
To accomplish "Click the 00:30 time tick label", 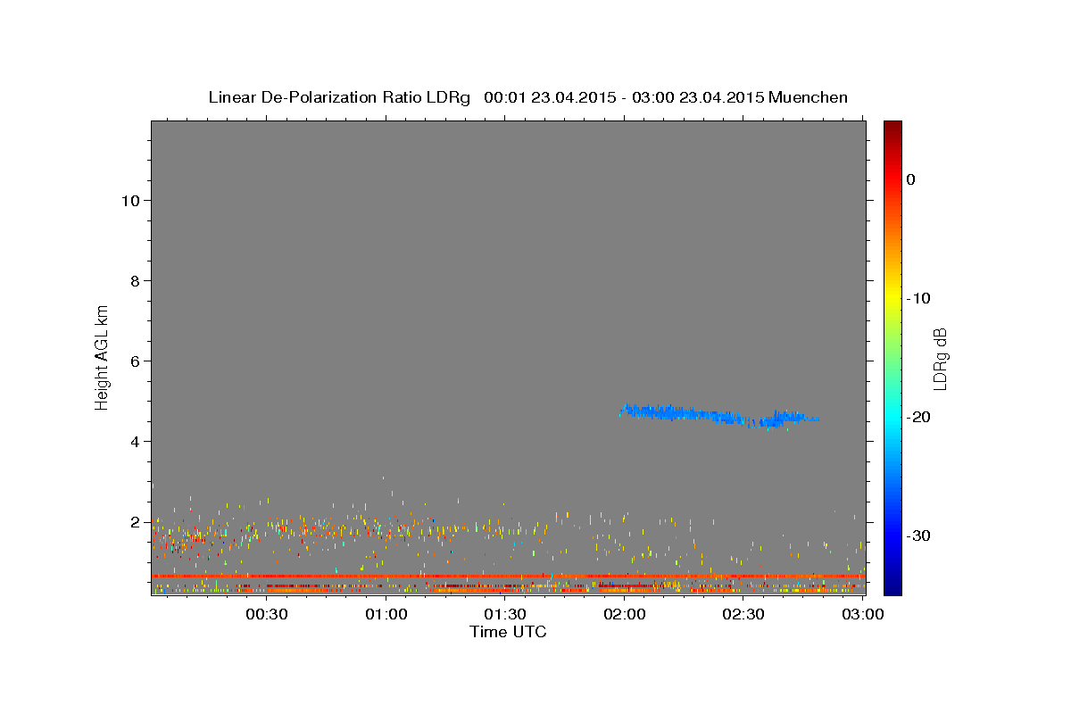I will (266, 614).
